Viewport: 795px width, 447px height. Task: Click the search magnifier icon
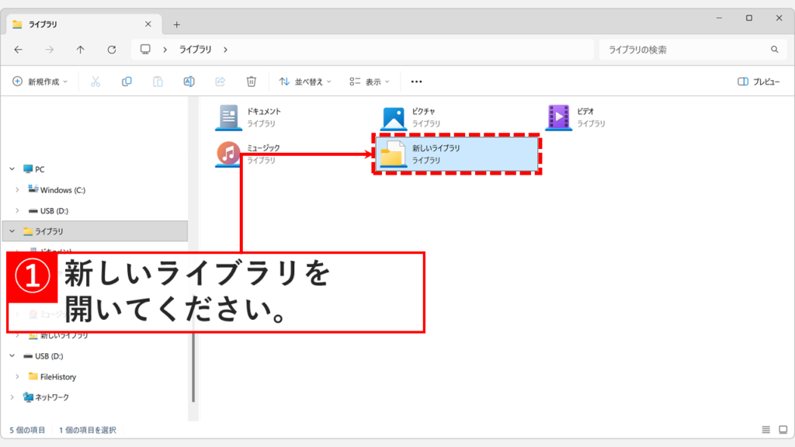[774, 50]
